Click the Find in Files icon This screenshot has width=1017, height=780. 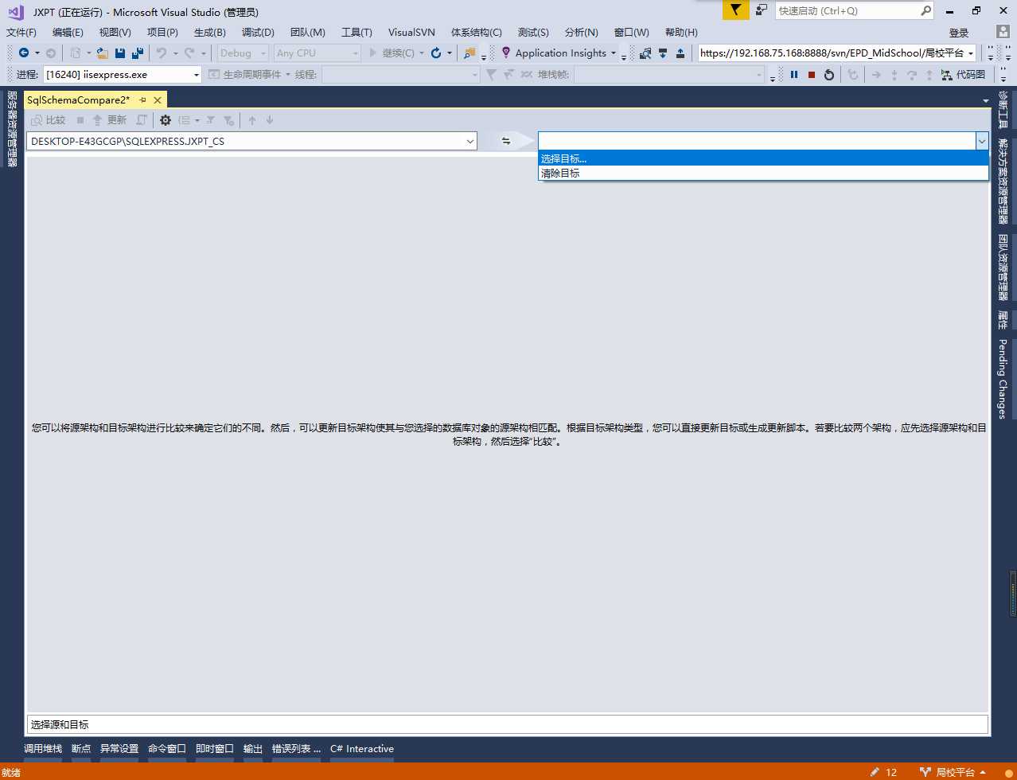coord(470,53)
